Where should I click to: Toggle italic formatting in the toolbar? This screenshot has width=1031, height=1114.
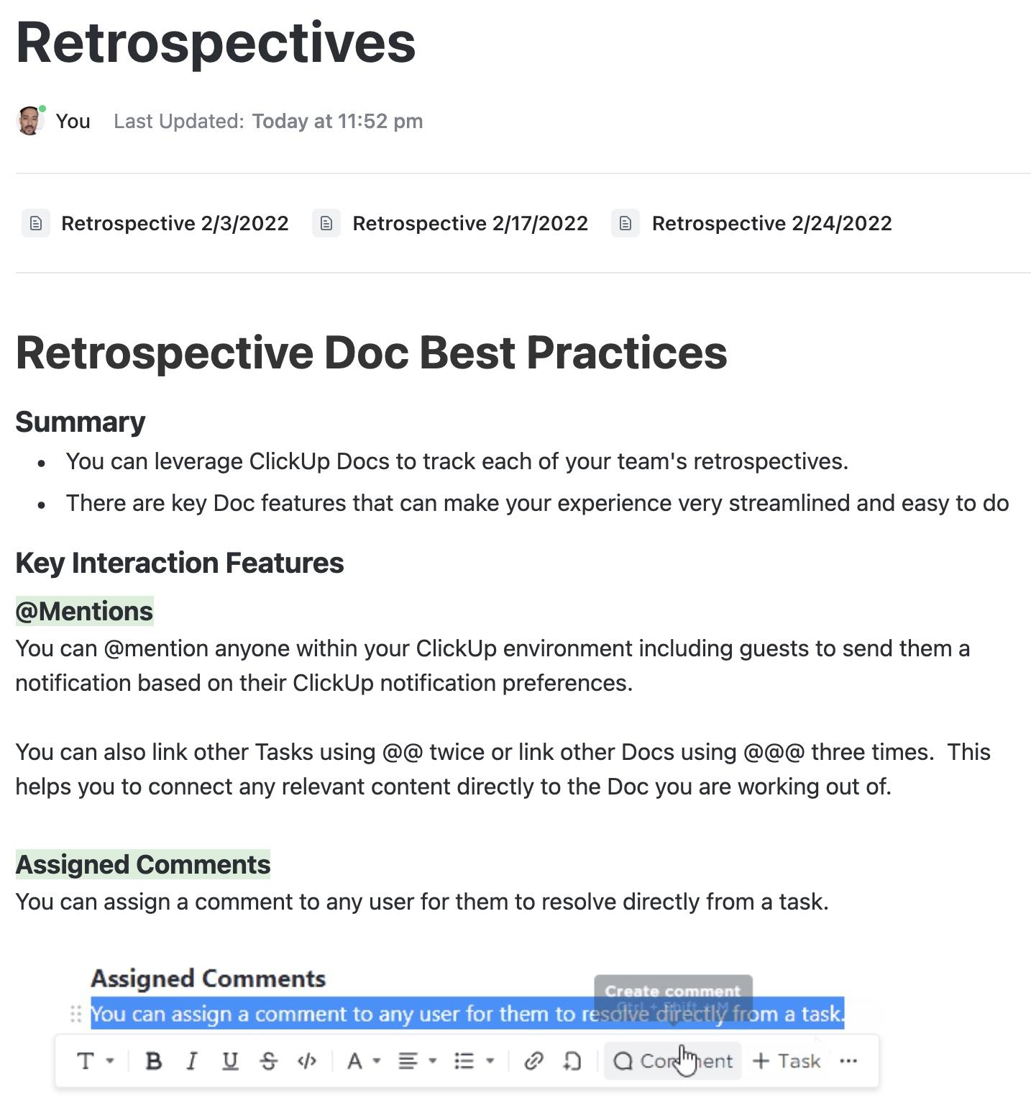pos(191,1060)
